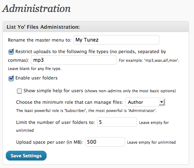
Task: Click the arrow on the role selector
Action: click(161, 102)
